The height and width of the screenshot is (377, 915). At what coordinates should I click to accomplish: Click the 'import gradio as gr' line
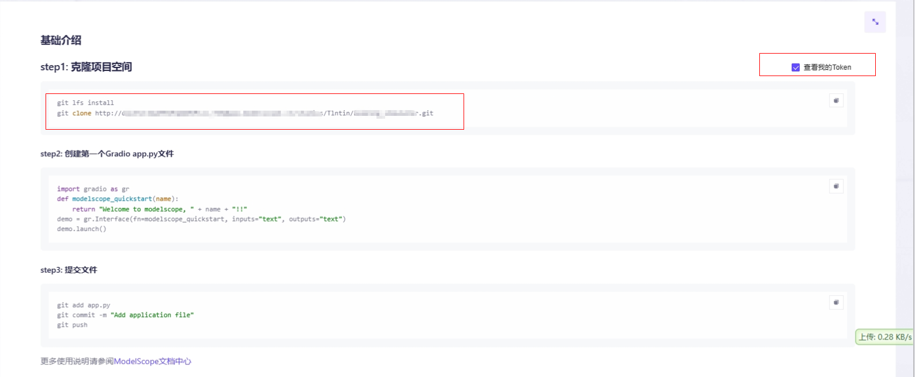coord(93,188)
